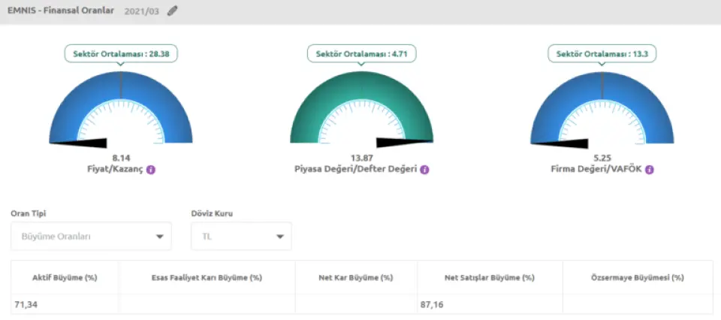Select the 71,34 Aktif Büyüme cell
Screen dimensions: 721x320
(x=26, y=304)
